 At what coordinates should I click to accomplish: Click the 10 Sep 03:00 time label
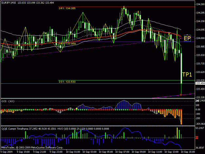tap(90, 152)
